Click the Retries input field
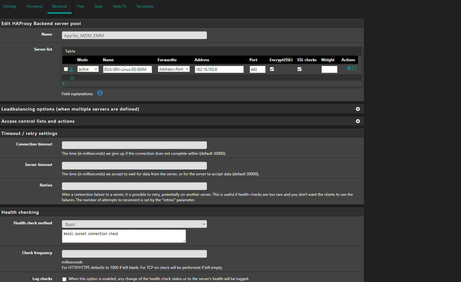This screenshot has height=282, width=461. pyautogui.click(x=134, y=186)
